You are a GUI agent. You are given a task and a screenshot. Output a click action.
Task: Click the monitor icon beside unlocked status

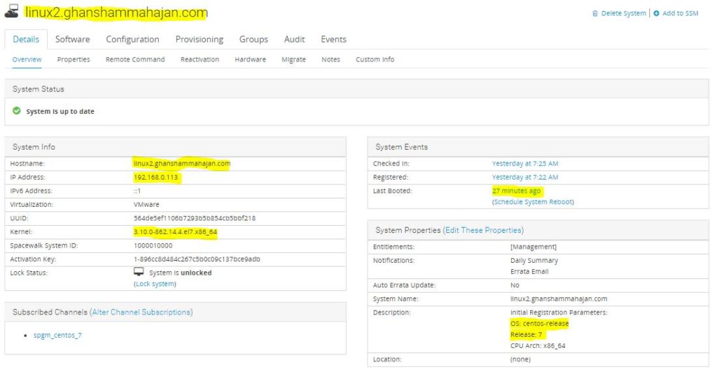(139, 272)
